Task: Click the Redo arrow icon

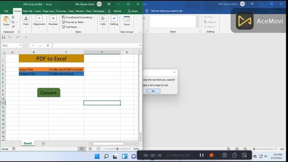Action: (18, 37)
